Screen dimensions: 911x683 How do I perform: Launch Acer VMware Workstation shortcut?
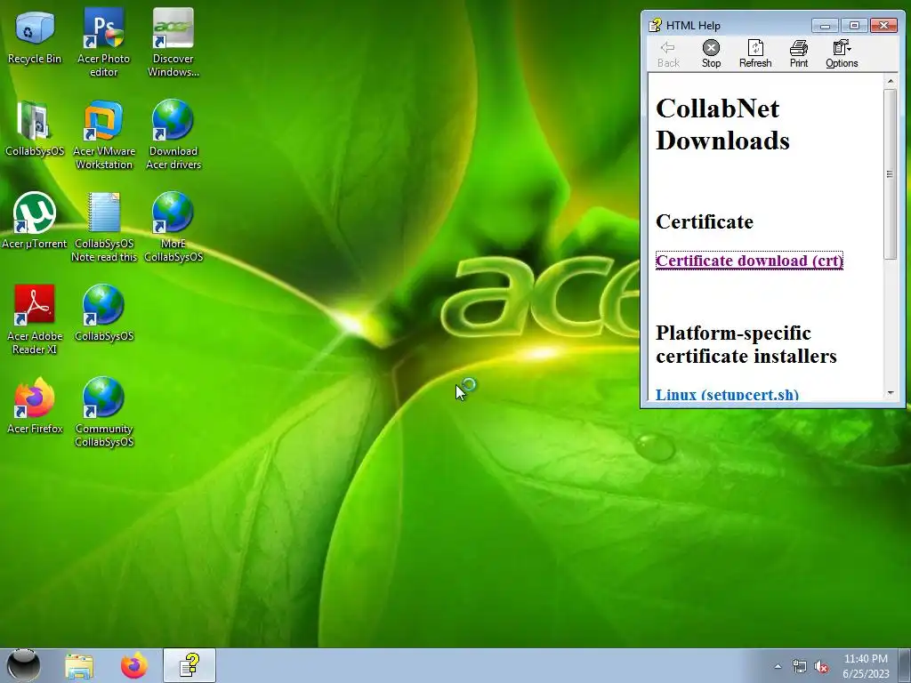103,135
